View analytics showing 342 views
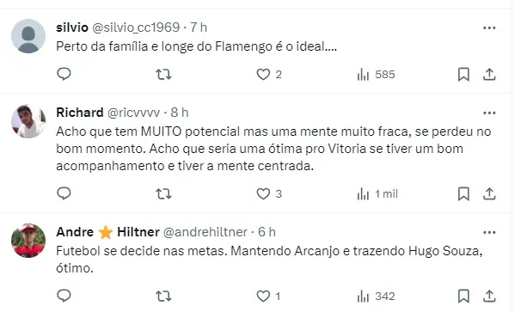This screenshot has height=312, width=527. [x=376, y=297]
